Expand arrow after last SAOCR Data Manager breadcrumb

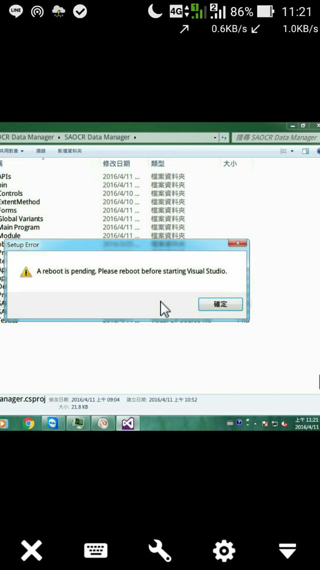click(x=135, y=137)
